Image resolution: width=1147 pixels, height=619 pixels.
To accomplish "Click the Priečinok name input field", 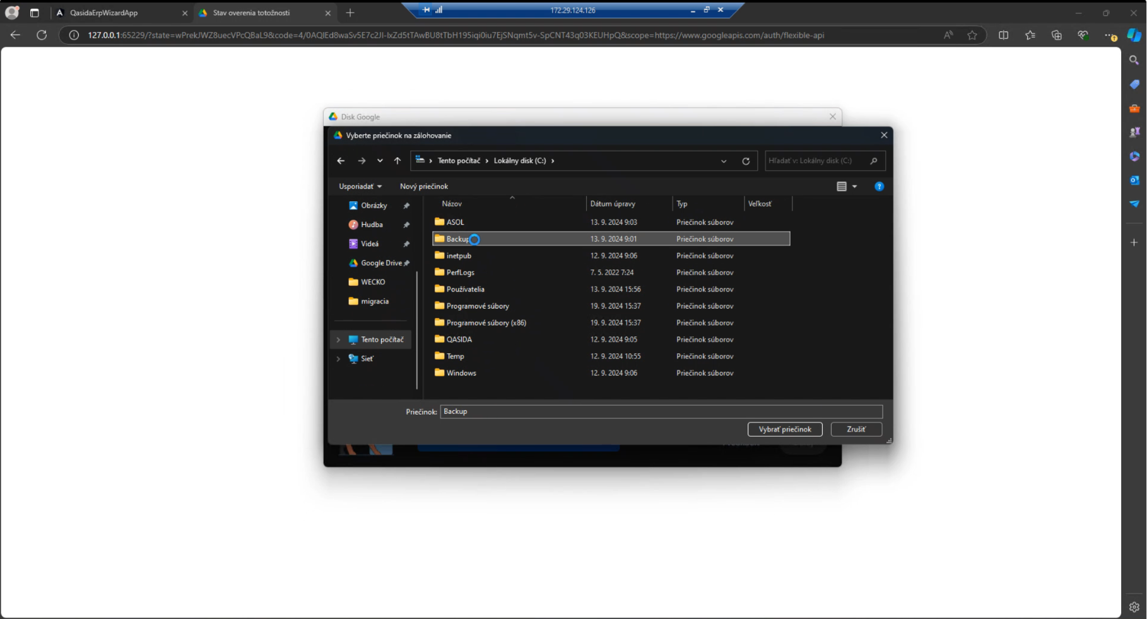I will point(661,411).
